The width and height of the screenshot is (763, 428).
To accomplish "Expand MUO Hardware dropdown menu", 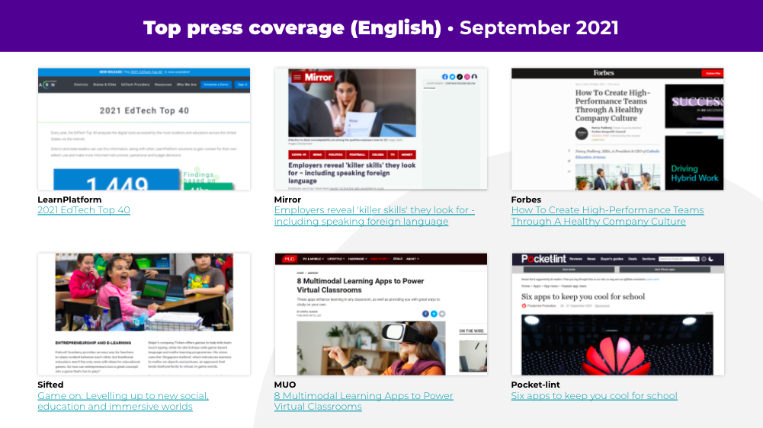I will (357, 259).
